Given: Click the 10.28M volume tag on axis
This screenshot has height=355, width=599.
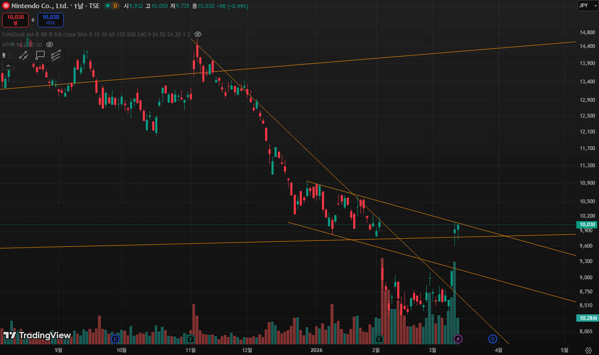Looking at the screenshot, I should (587, 318).
